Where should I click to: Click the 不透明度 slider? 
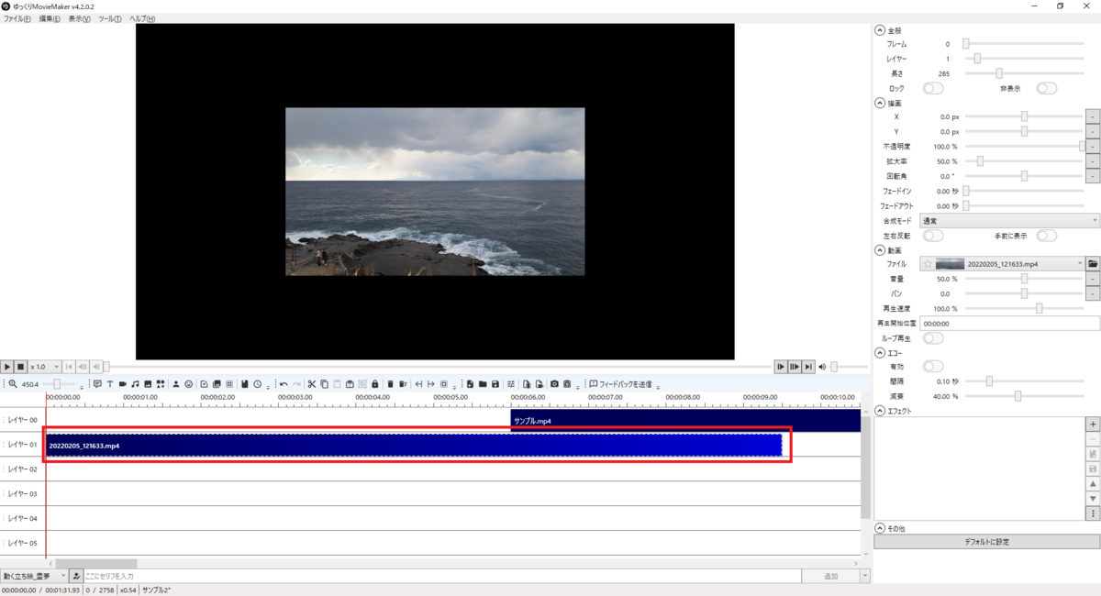coord(1024,146)
